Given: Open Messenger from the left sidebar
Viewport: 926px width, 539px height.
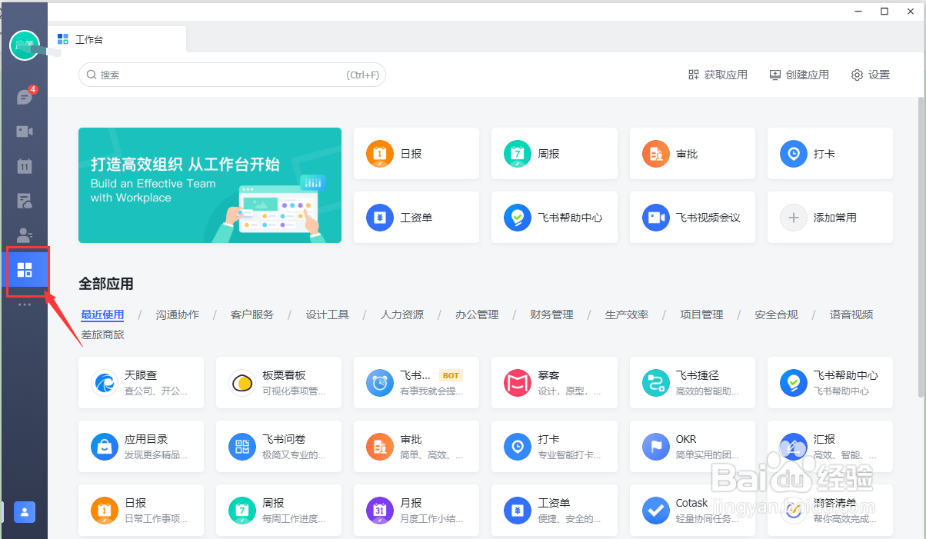Looking at the screenshot, I should tap(24, 96).
